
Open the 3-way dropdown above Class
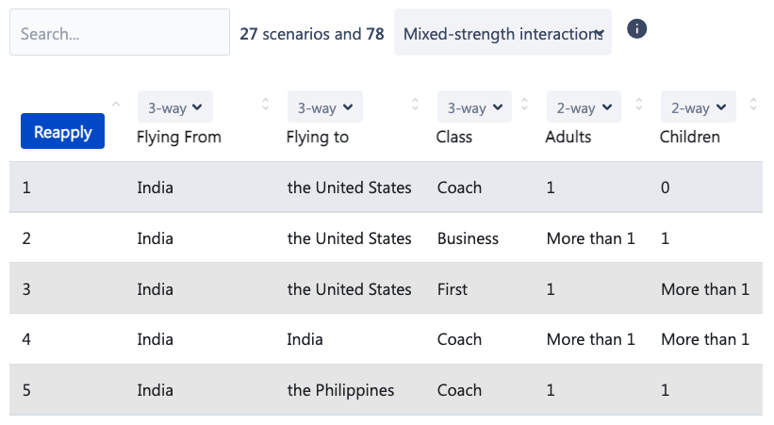(x=474, y=107)
